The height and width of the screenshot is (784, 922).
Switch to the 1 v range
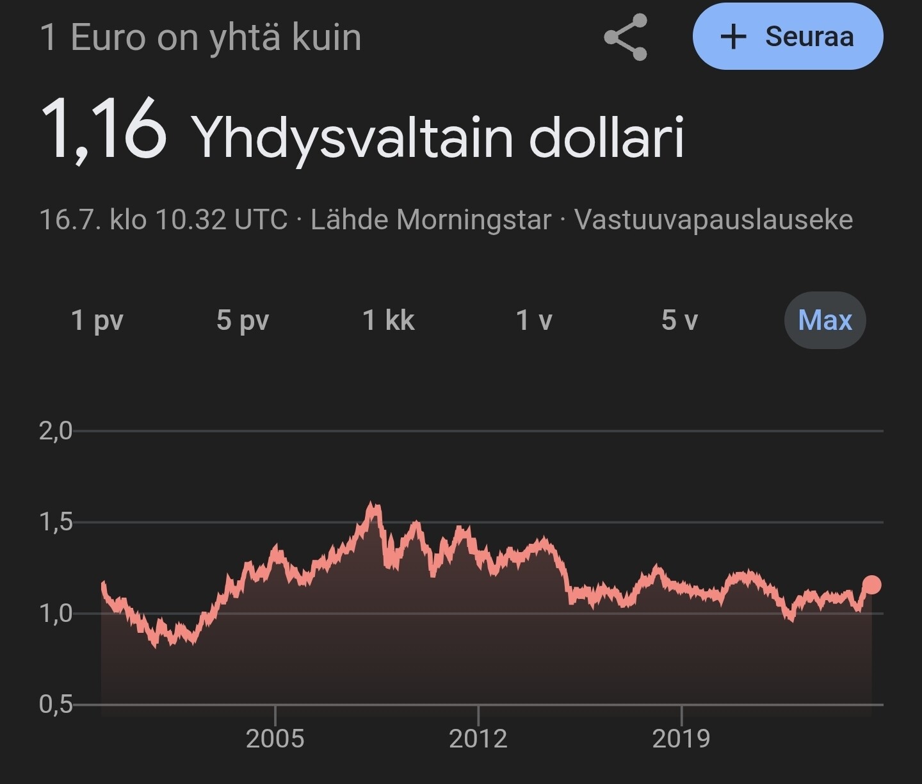click(534, 320)
